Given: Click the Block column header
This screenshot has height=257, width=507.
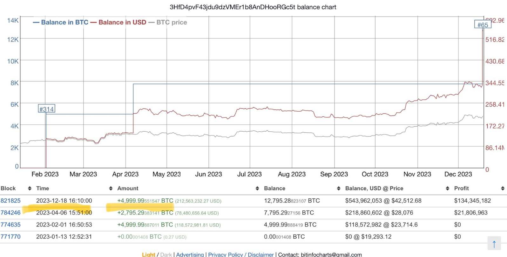Looking at the screenshot, I should coord(8,188).
